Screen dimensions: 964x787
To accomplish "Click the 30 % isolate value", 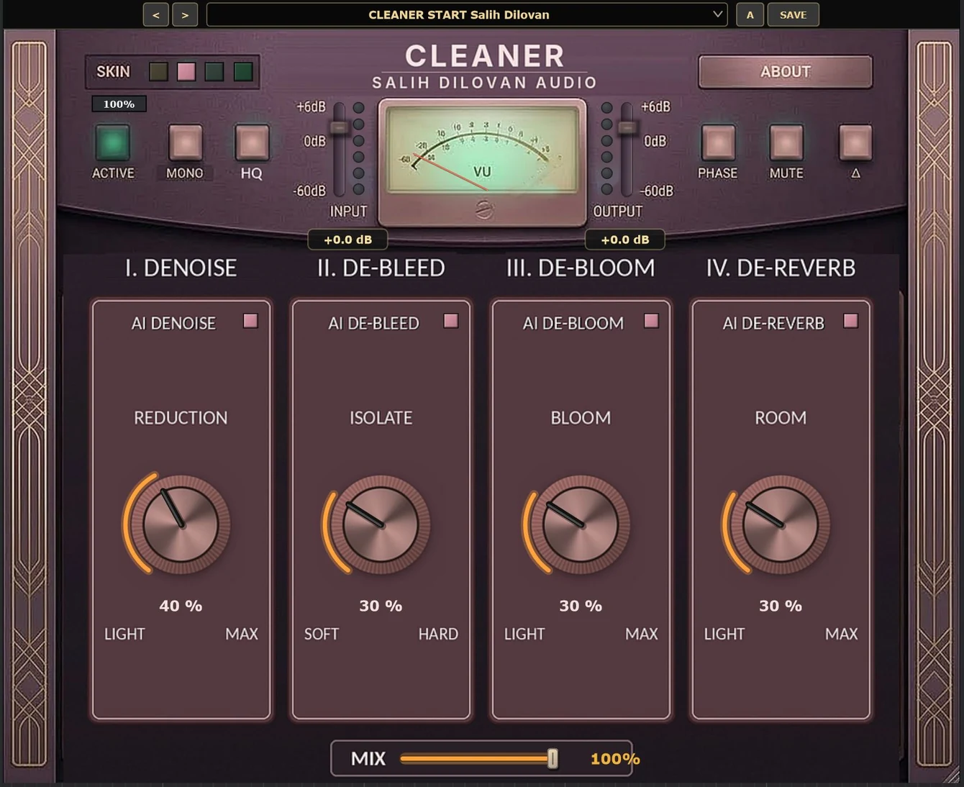I will [381, 606].
